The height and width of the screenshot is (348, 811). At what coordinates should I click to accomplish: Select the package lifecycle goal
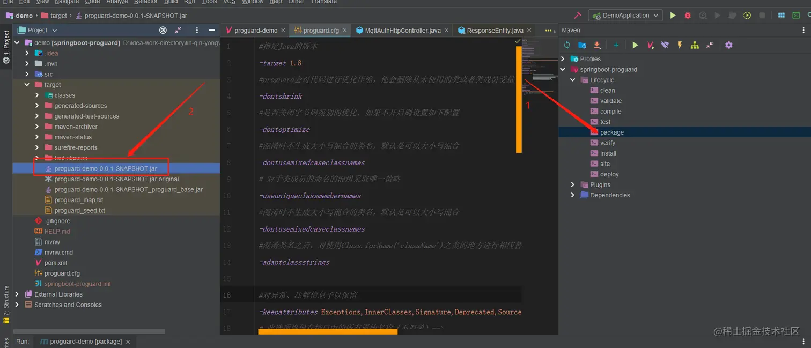point(612,132)
